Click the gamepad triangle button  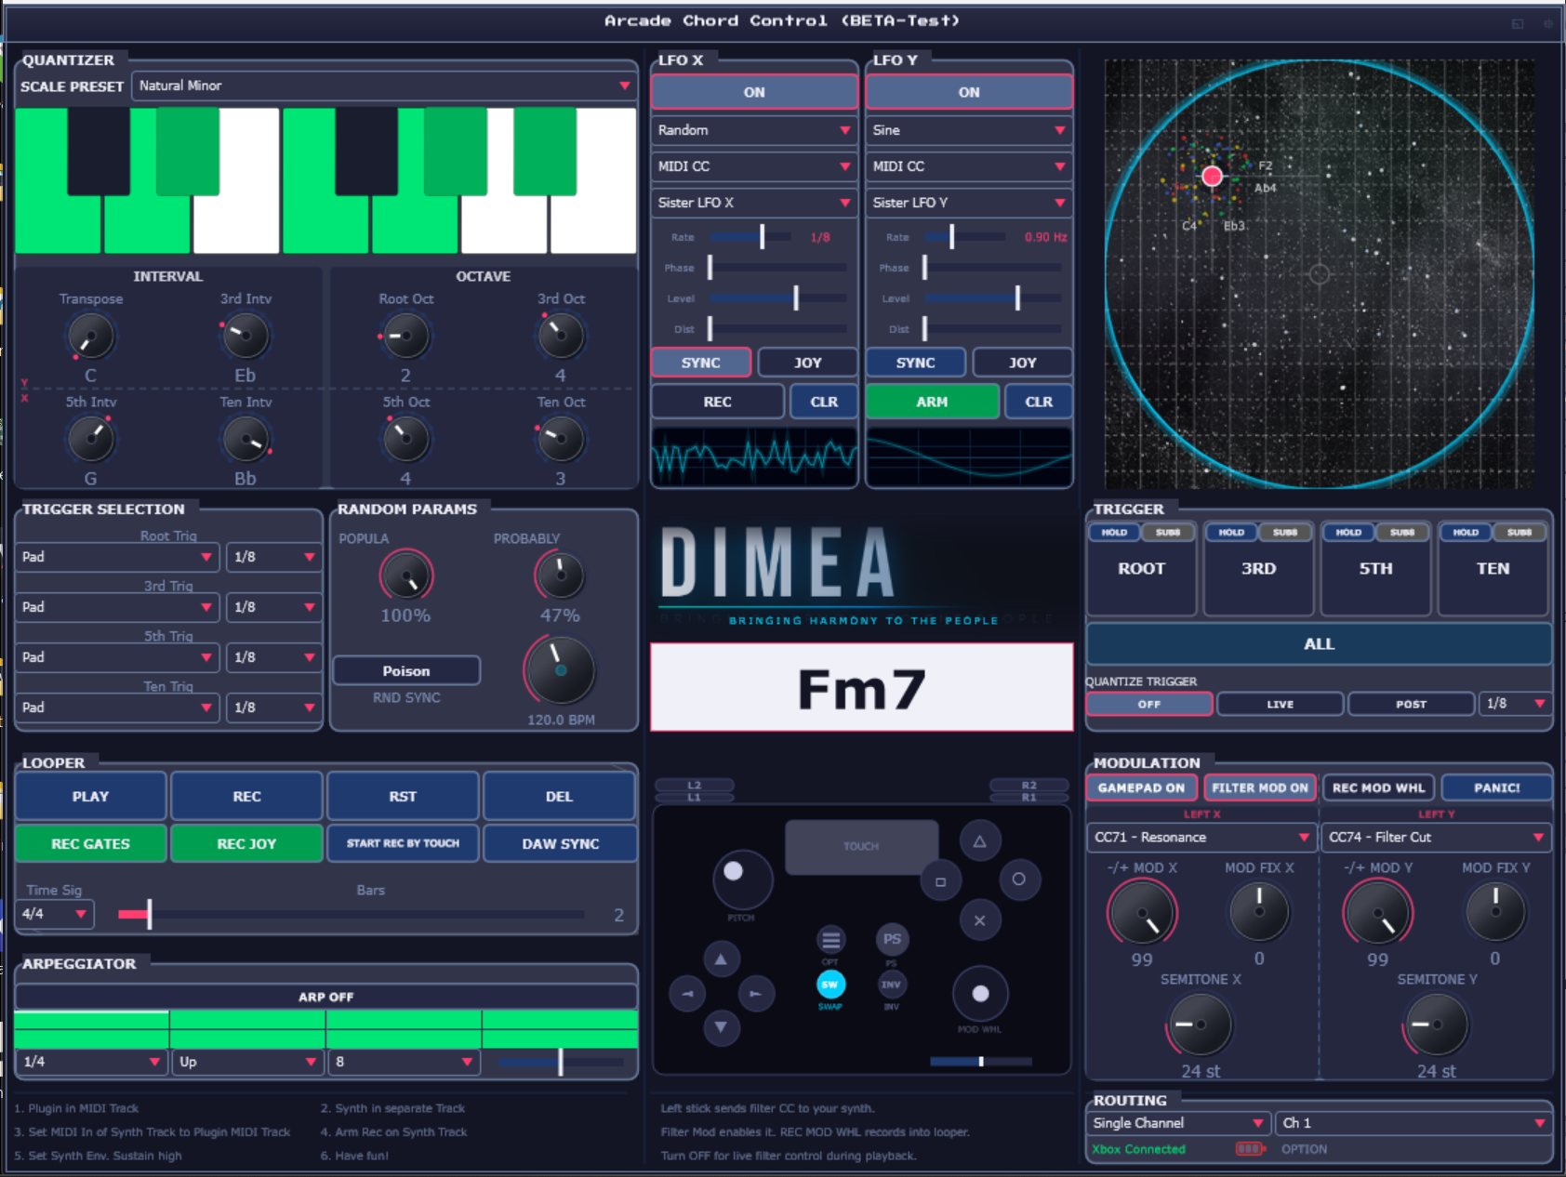coord(979,841)
